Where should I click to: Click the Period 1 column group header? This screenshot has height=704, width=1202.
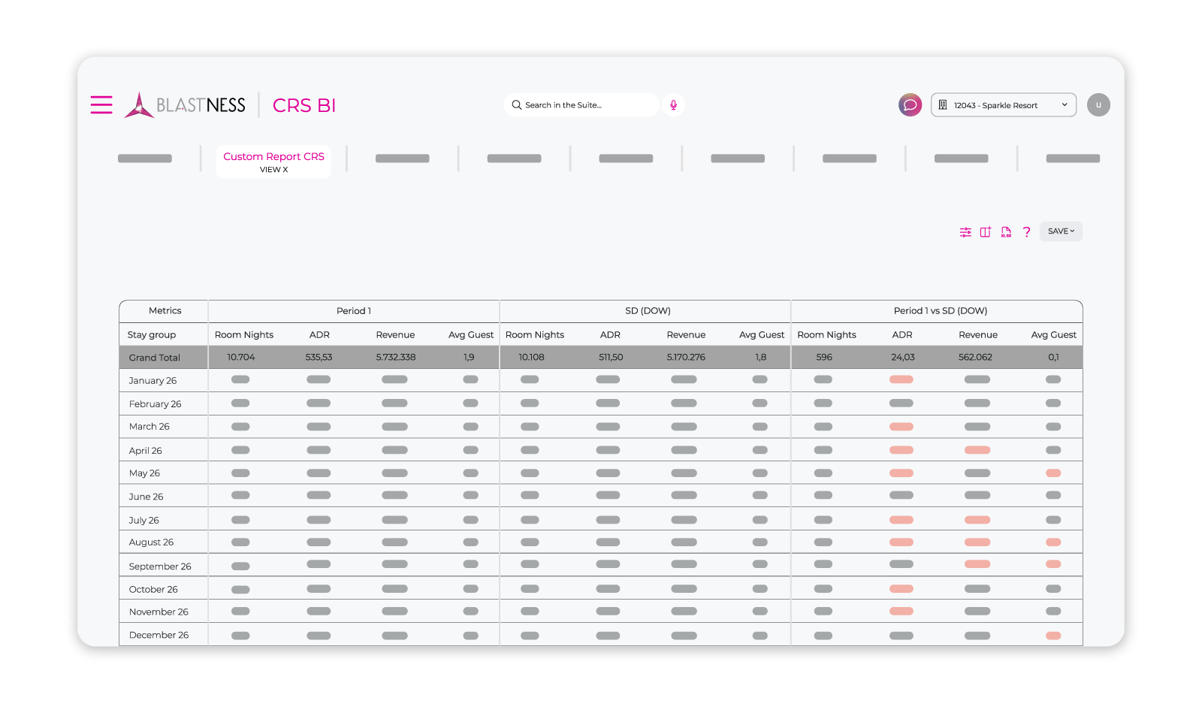pos(354,311)
